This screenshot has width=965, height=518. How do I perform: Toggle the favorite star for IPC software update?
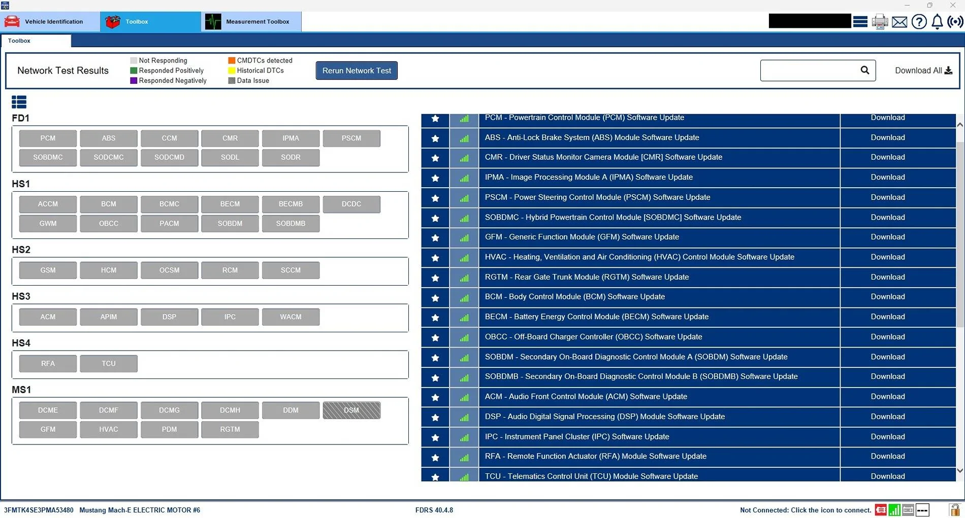[x=435, y=437]
